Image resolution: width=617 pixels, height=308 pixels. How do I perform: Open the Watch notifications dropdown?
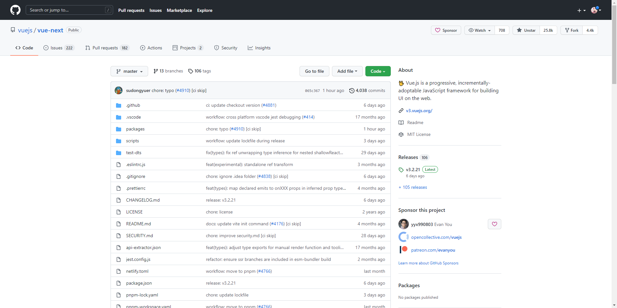pyautogui.click(x=479, y=30)
